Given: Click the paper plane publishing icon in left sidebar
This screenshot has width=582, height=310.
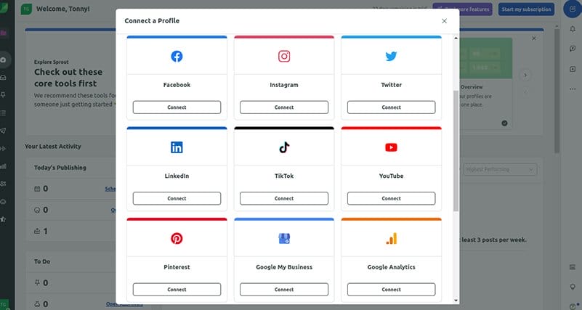Looking at the screenshot, I should tap(3, 131).
